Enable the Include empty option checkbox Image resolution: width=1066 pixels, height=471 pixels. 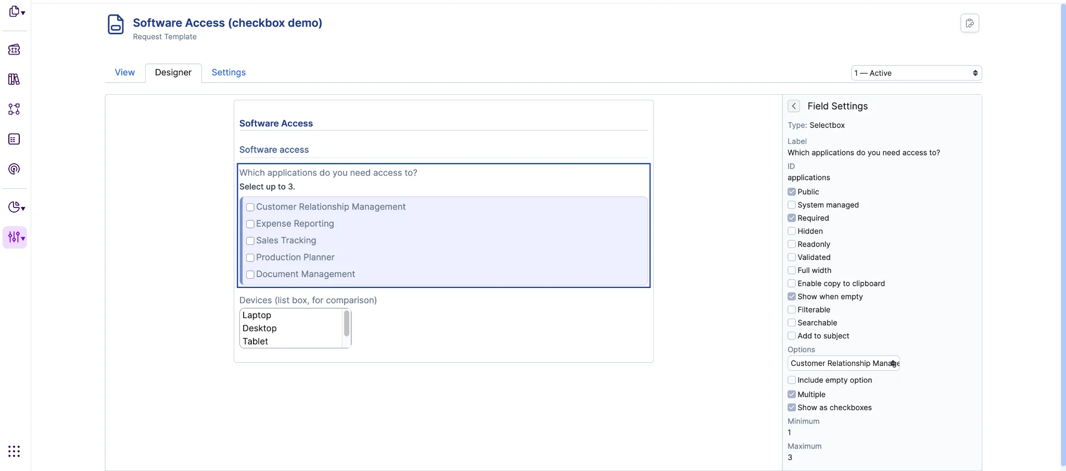[792, 380]
